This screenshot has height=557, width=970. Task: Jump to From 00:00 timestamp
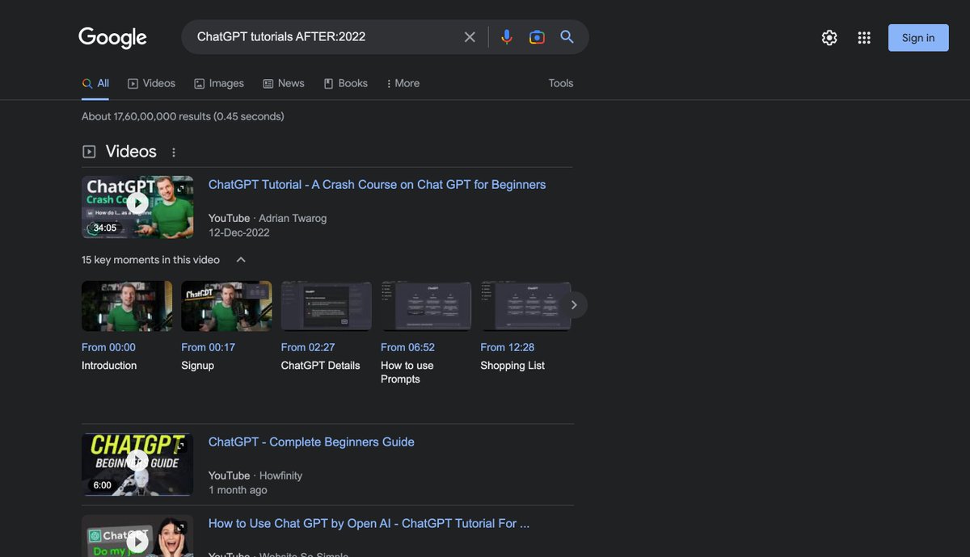(108, 347)
